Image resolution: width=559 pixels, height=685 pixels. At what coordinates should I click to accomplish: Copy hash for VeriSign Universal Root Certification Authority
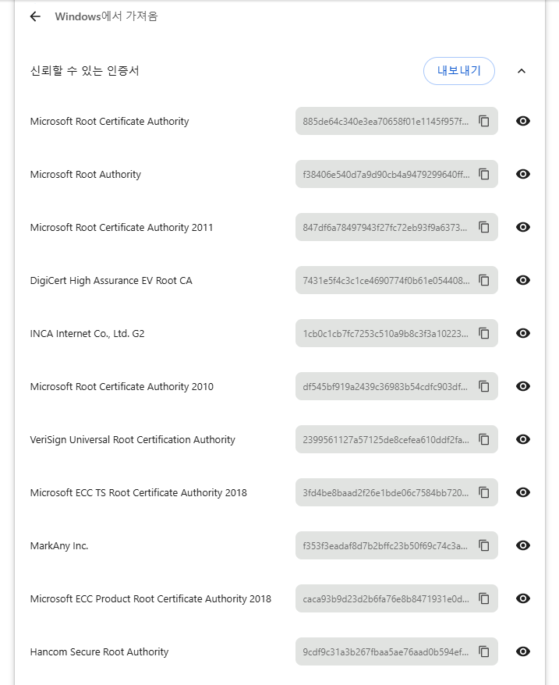(x=484, y=439)
